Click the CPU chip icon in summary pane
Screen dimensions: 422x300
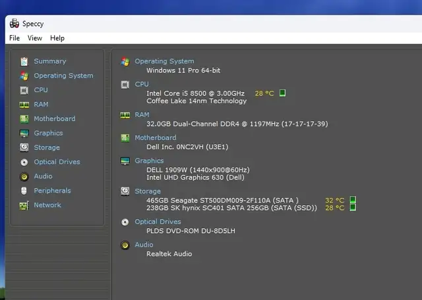coord(125,85)
